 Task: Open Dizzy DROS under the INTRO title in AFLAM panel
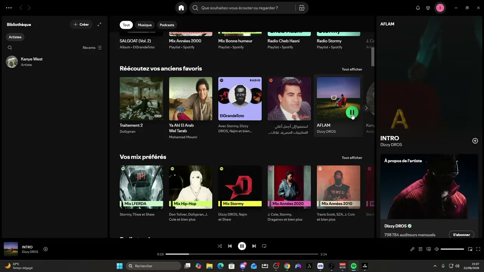point(391,145)
